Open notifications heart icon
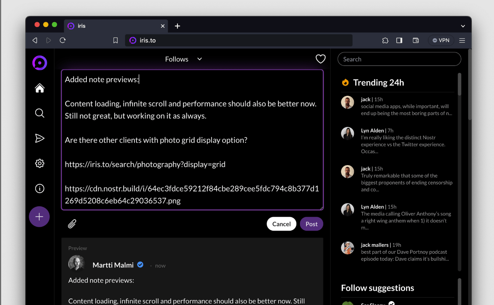This screenshot has height=305, width=494. pos(320,59)
